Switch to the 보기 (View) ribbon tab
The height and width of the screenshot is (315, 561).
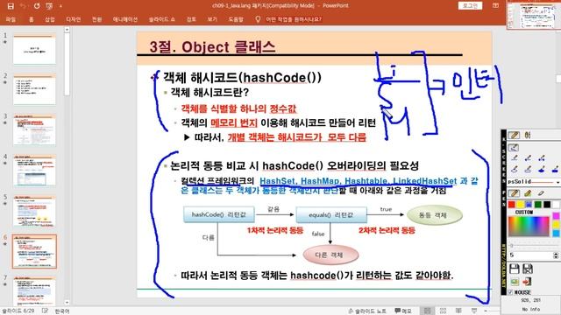coord(212,19)
